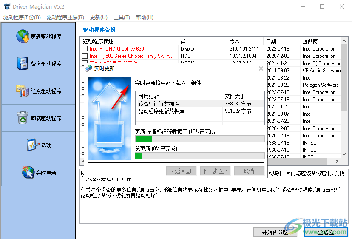Click the Display class cell

coord(188,49)
